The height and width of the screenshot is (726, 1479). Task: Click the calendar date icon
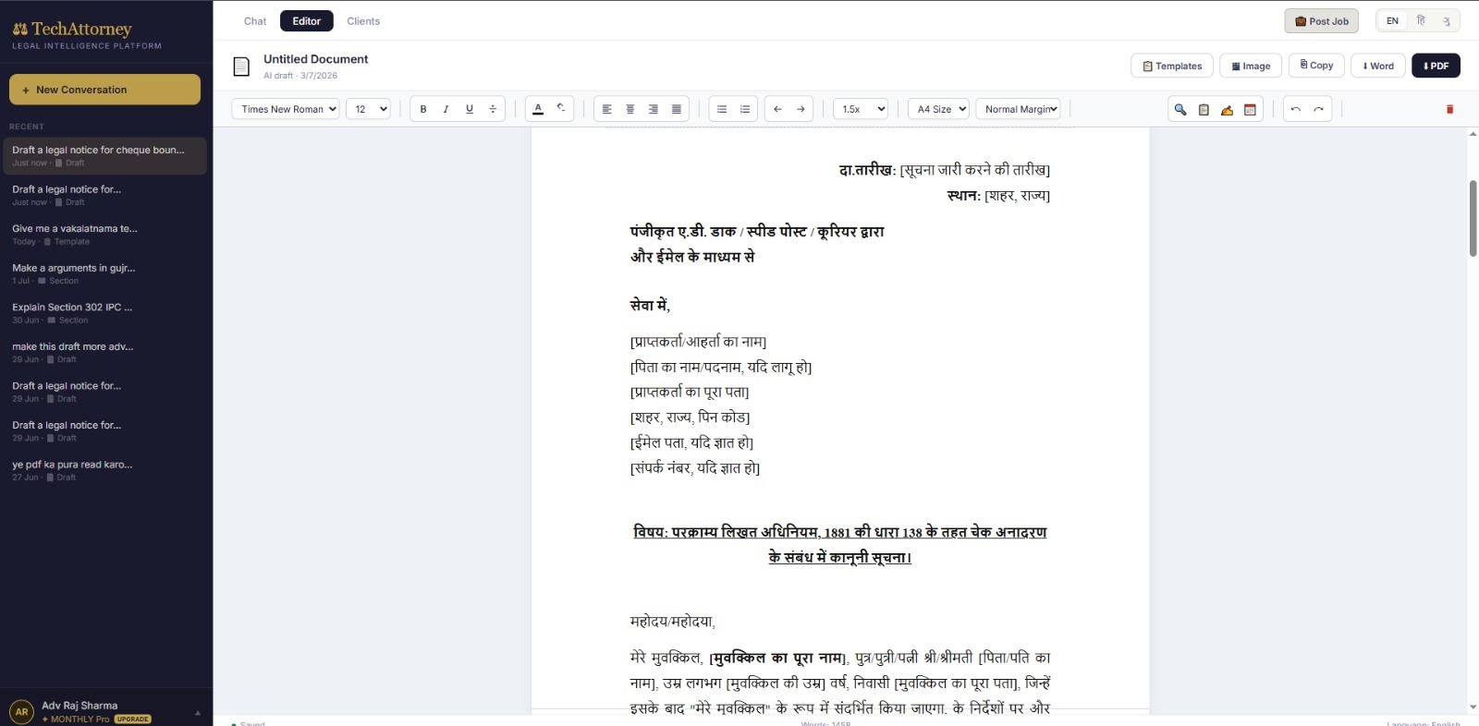coord(1250,109)
